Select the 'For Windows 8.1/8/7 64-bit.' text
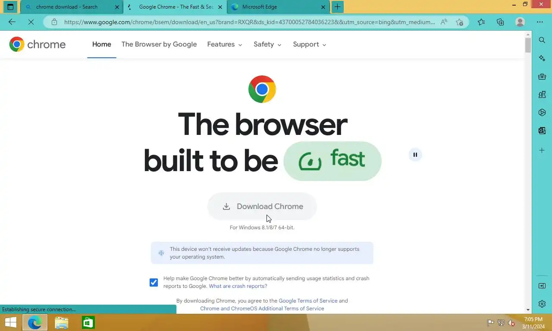The height and width of the screenshot is (331, 552). 262,227
